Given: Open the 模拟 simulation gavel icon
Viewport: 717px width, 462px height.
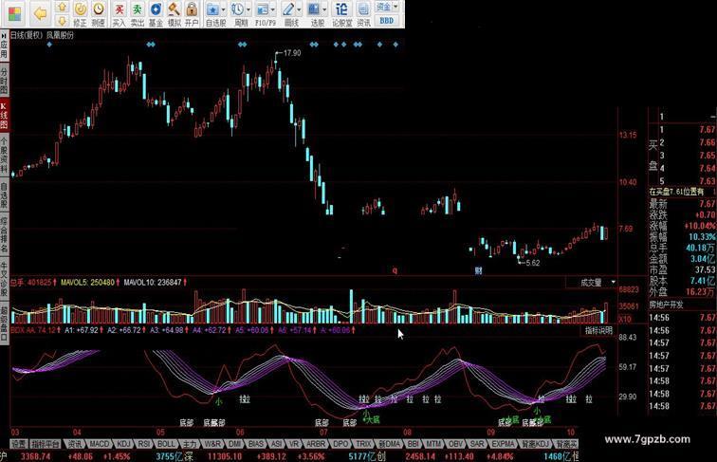Looking at the screenshot, I should (174, 13).
